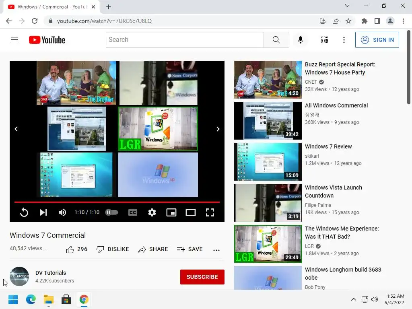Click the SIGN IN button
Image resolution: width=412 pixels, height=309 pixels.
[x=377, y=40]
